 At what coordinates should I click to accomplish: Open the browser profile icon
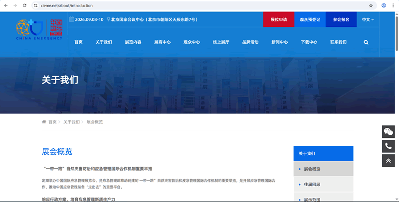pyautogui.click(x=384, y=5)
